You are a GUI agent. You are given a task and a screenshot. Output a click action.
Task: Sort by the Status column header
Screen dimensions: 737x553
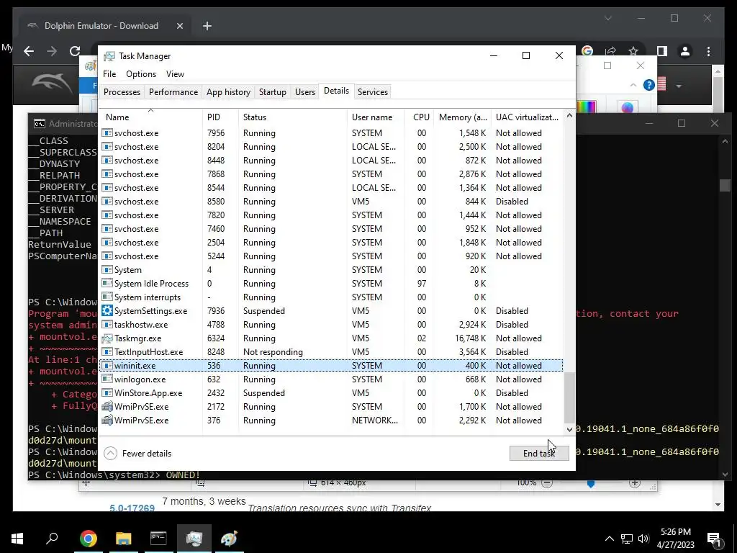click(x=293, y=117)
